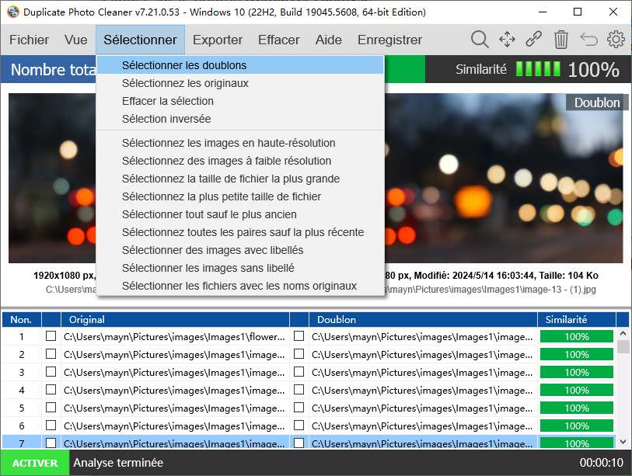The width and height of the screenshot is (632, 476).
Task: Tick the Doublon checkbox in row 3
Action: click(299, 372)
